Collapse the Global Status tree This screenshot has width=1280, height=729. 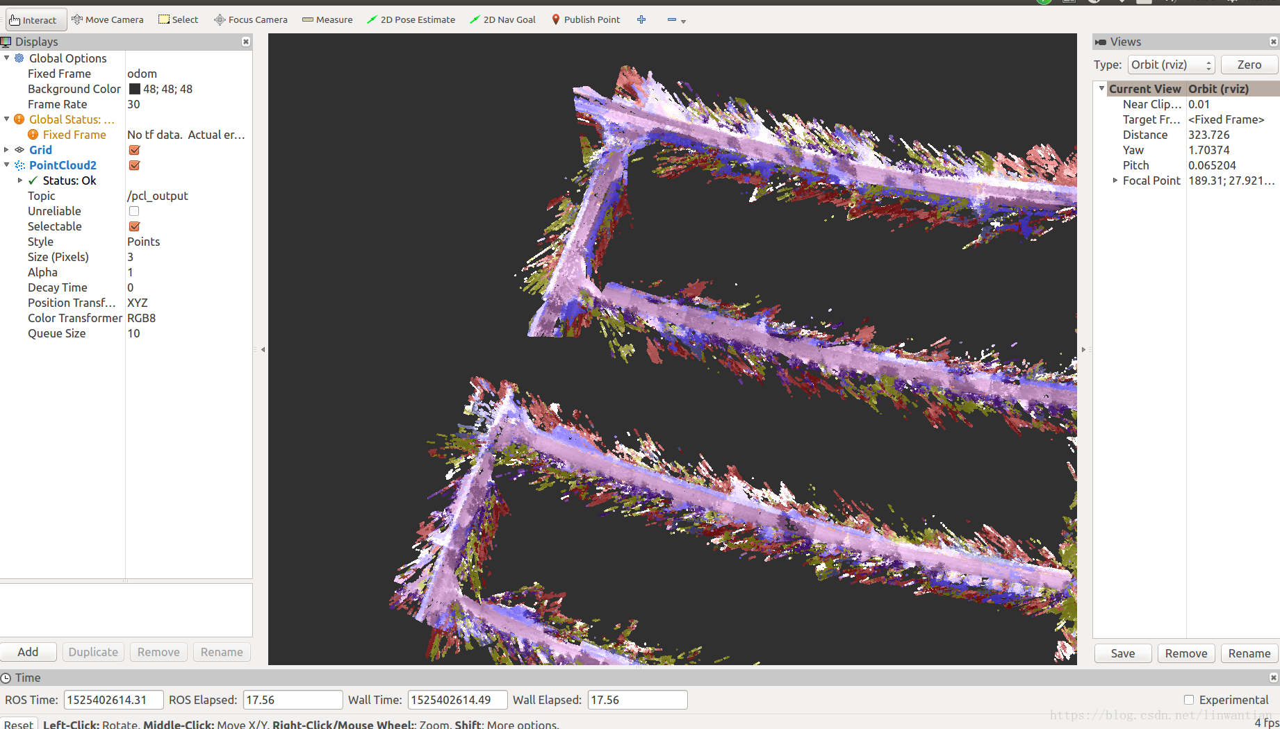pos(7,119)
